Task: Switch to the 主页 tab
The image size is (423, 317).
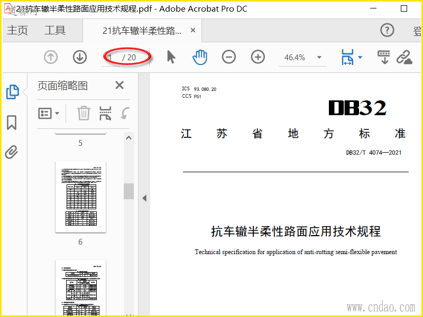Action: 17,30
